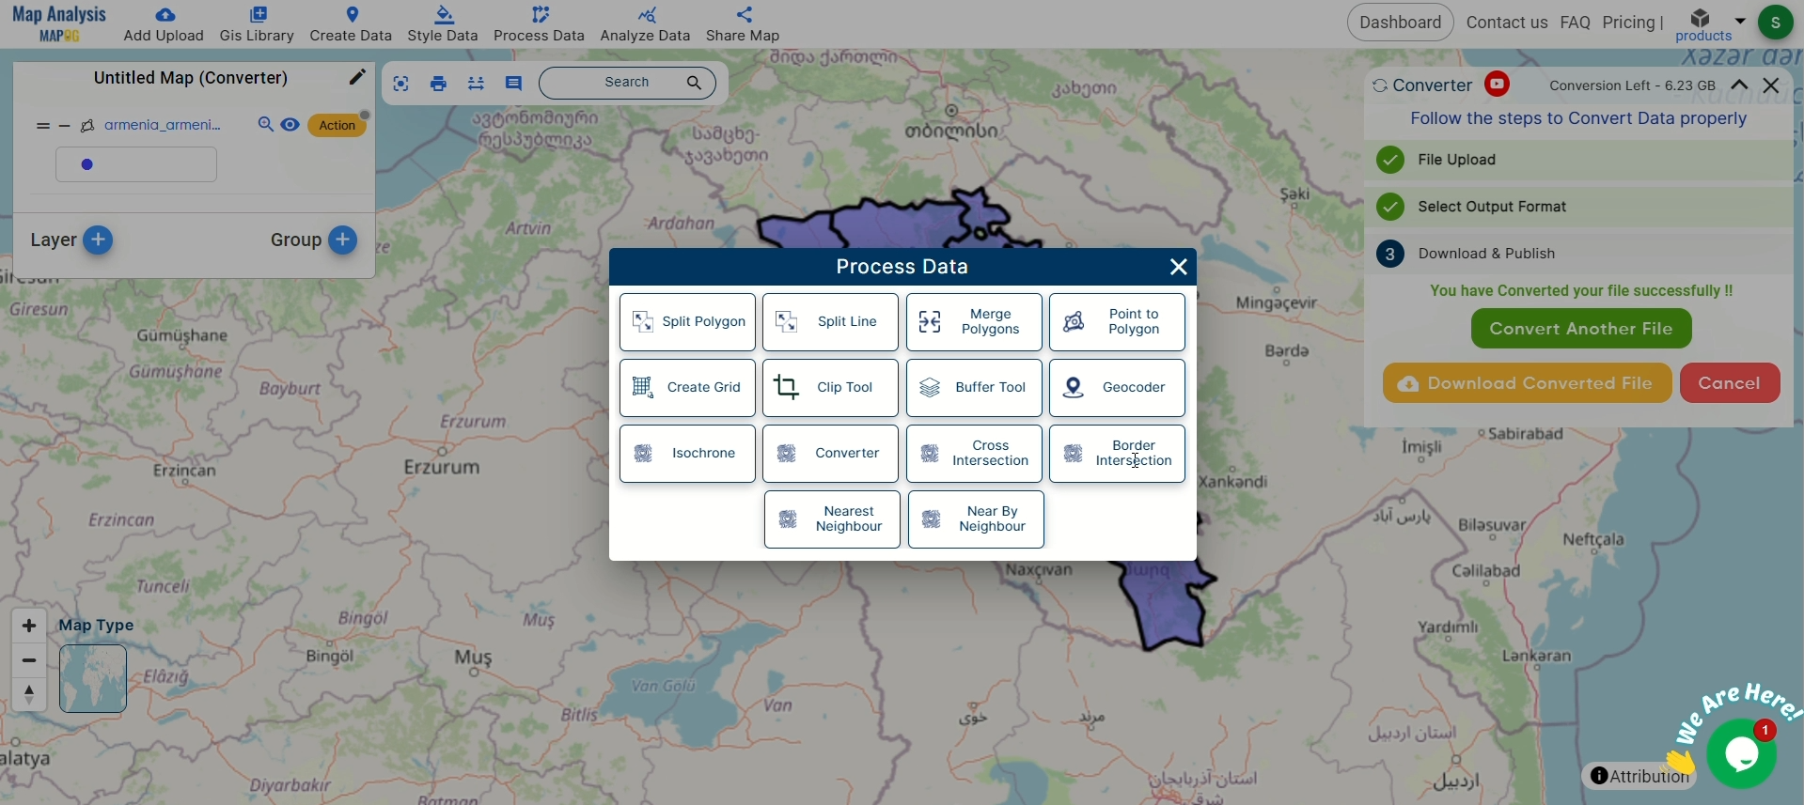Select the Buffer Tool option
The width and height of the screenshot is (1804, 805).
tap(974, 388)
